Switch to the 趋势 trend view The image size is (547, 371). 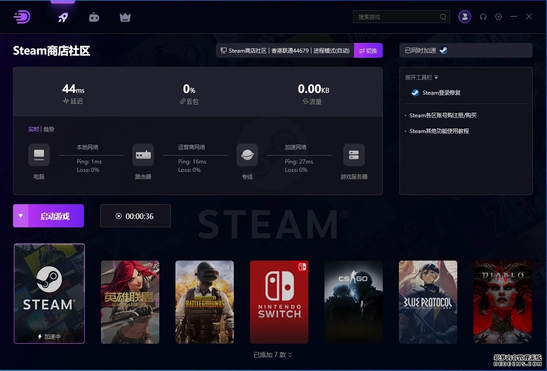(x=49, y=129)
